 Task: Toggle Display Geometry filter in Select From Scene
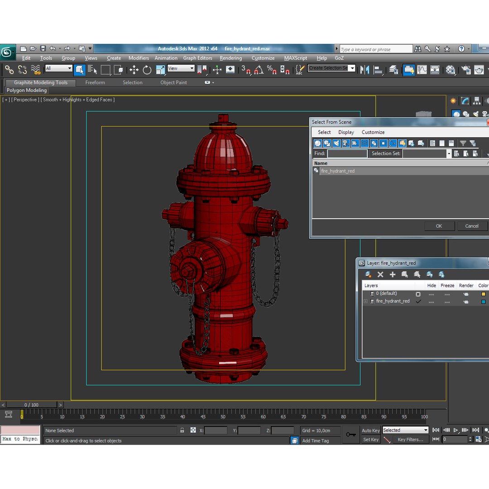coord(317,143)
